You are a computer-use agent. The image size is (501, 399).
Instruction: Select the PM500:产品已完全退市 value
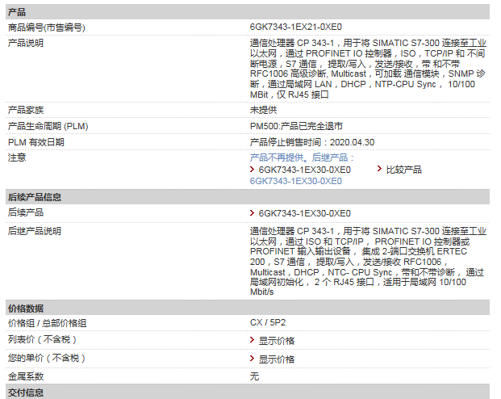[x=296, y=126]
